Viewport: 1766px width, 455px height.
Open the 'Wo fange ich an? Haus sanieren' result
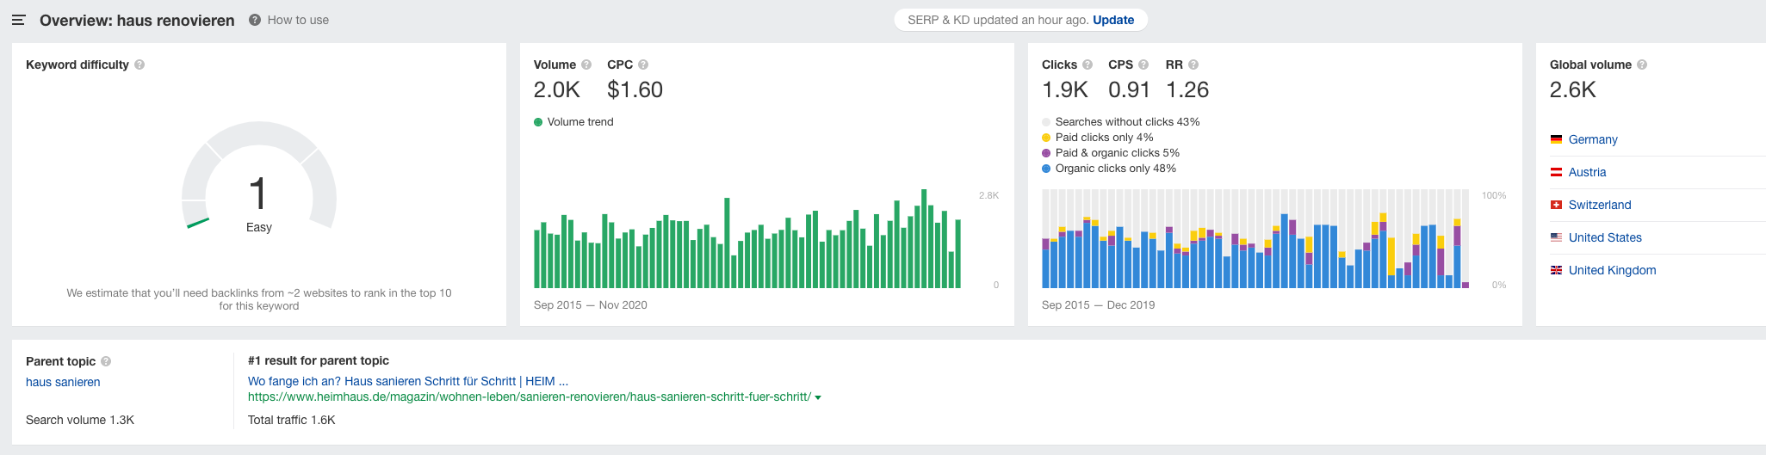point(408,381)
